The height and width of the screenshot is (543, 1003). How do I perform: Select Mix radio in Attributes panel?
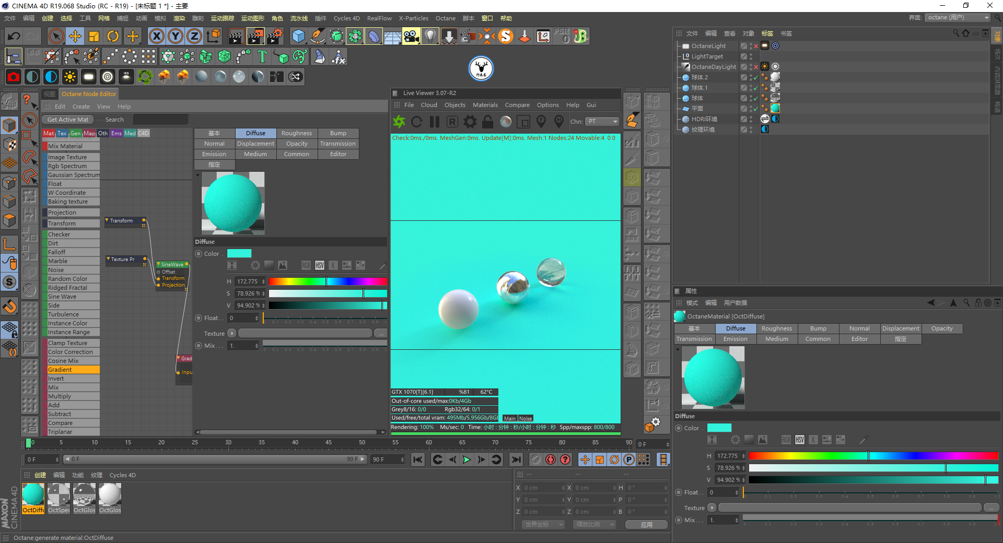pyautogui.click(x=679, y=520)
